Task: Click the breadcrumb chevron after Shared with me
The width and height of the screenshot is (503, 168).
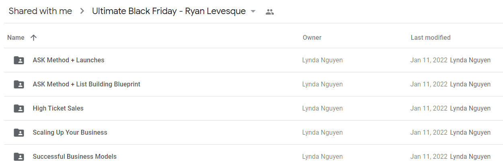Action: coord(82,11)
